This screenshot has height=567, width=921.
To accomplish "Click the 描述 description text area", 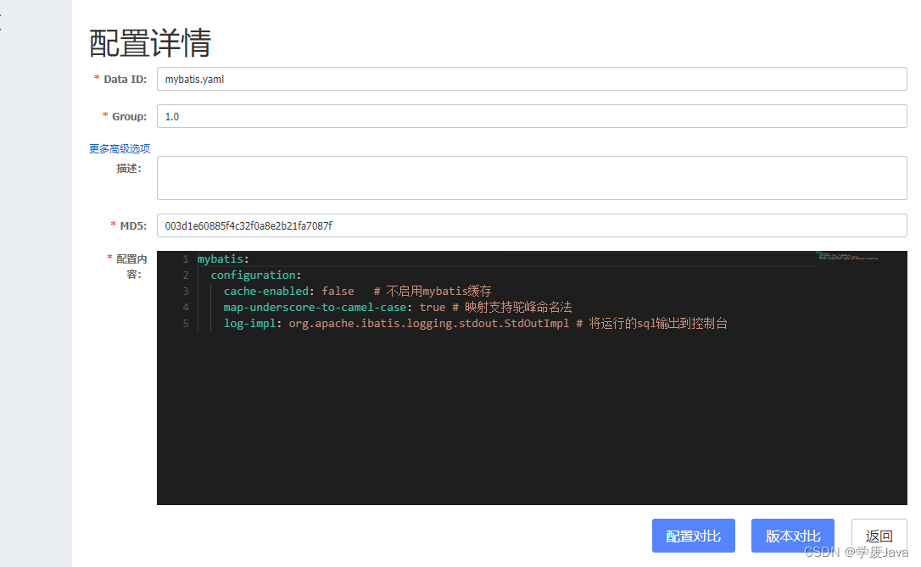I will 532,178.
